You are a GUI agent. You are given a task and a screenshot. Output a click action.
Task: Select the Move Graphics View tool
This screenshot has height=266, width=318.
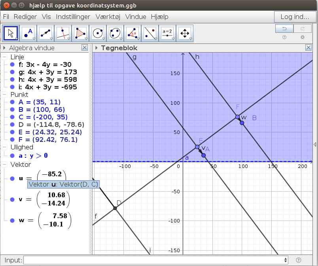[x=185, y=33]
